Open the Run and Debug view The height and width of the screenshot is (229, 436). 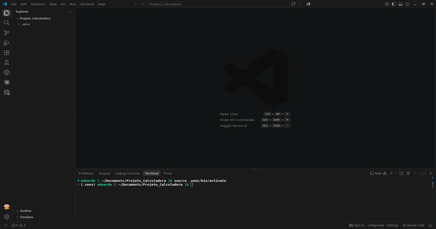click(x=7, y=43)
